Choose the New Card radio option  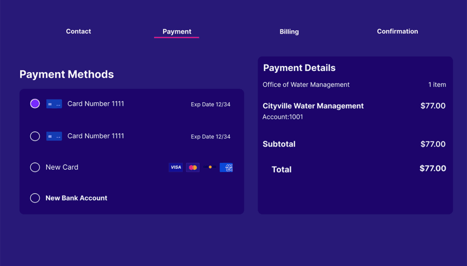(x=35, y=167)
